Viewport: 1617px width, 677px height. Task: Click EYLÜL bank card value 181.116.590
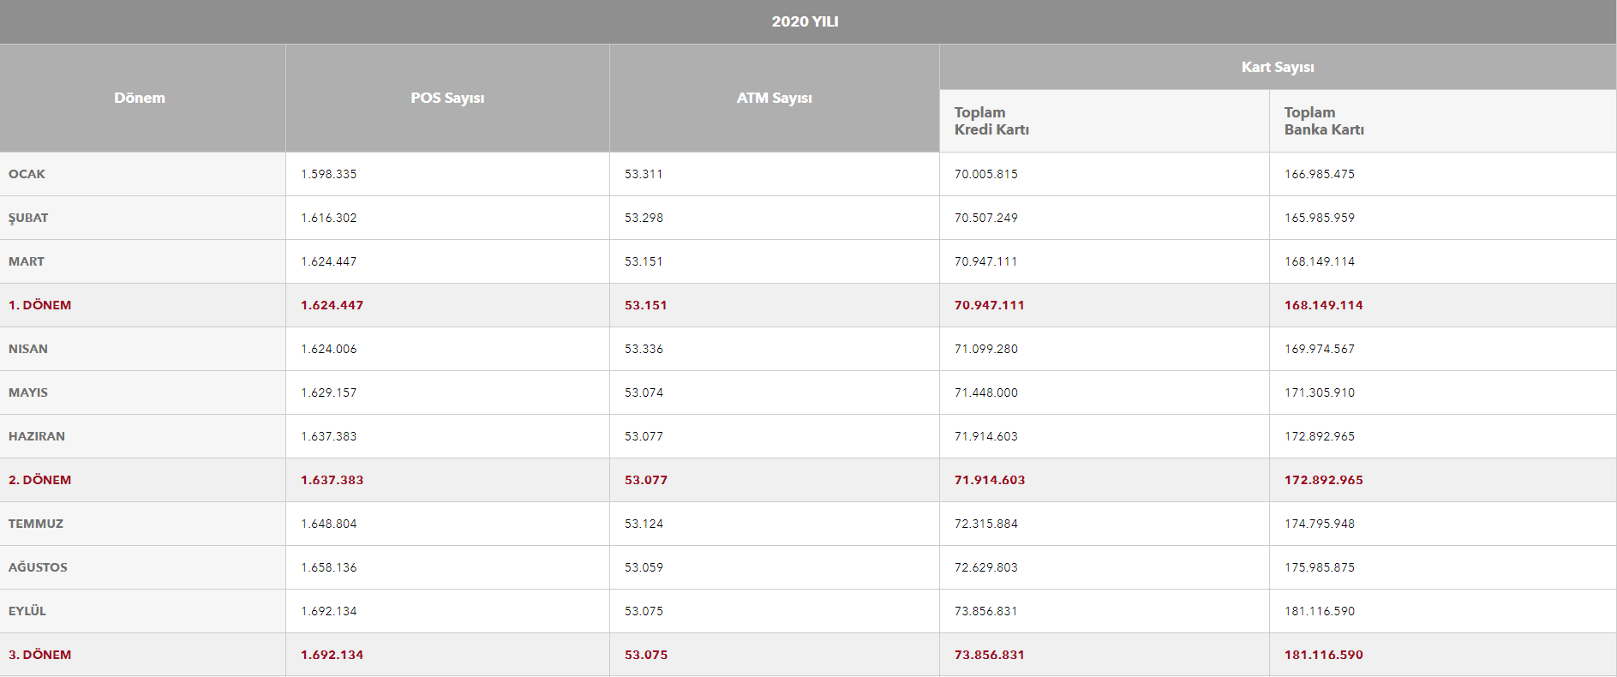click(1320, 611)
